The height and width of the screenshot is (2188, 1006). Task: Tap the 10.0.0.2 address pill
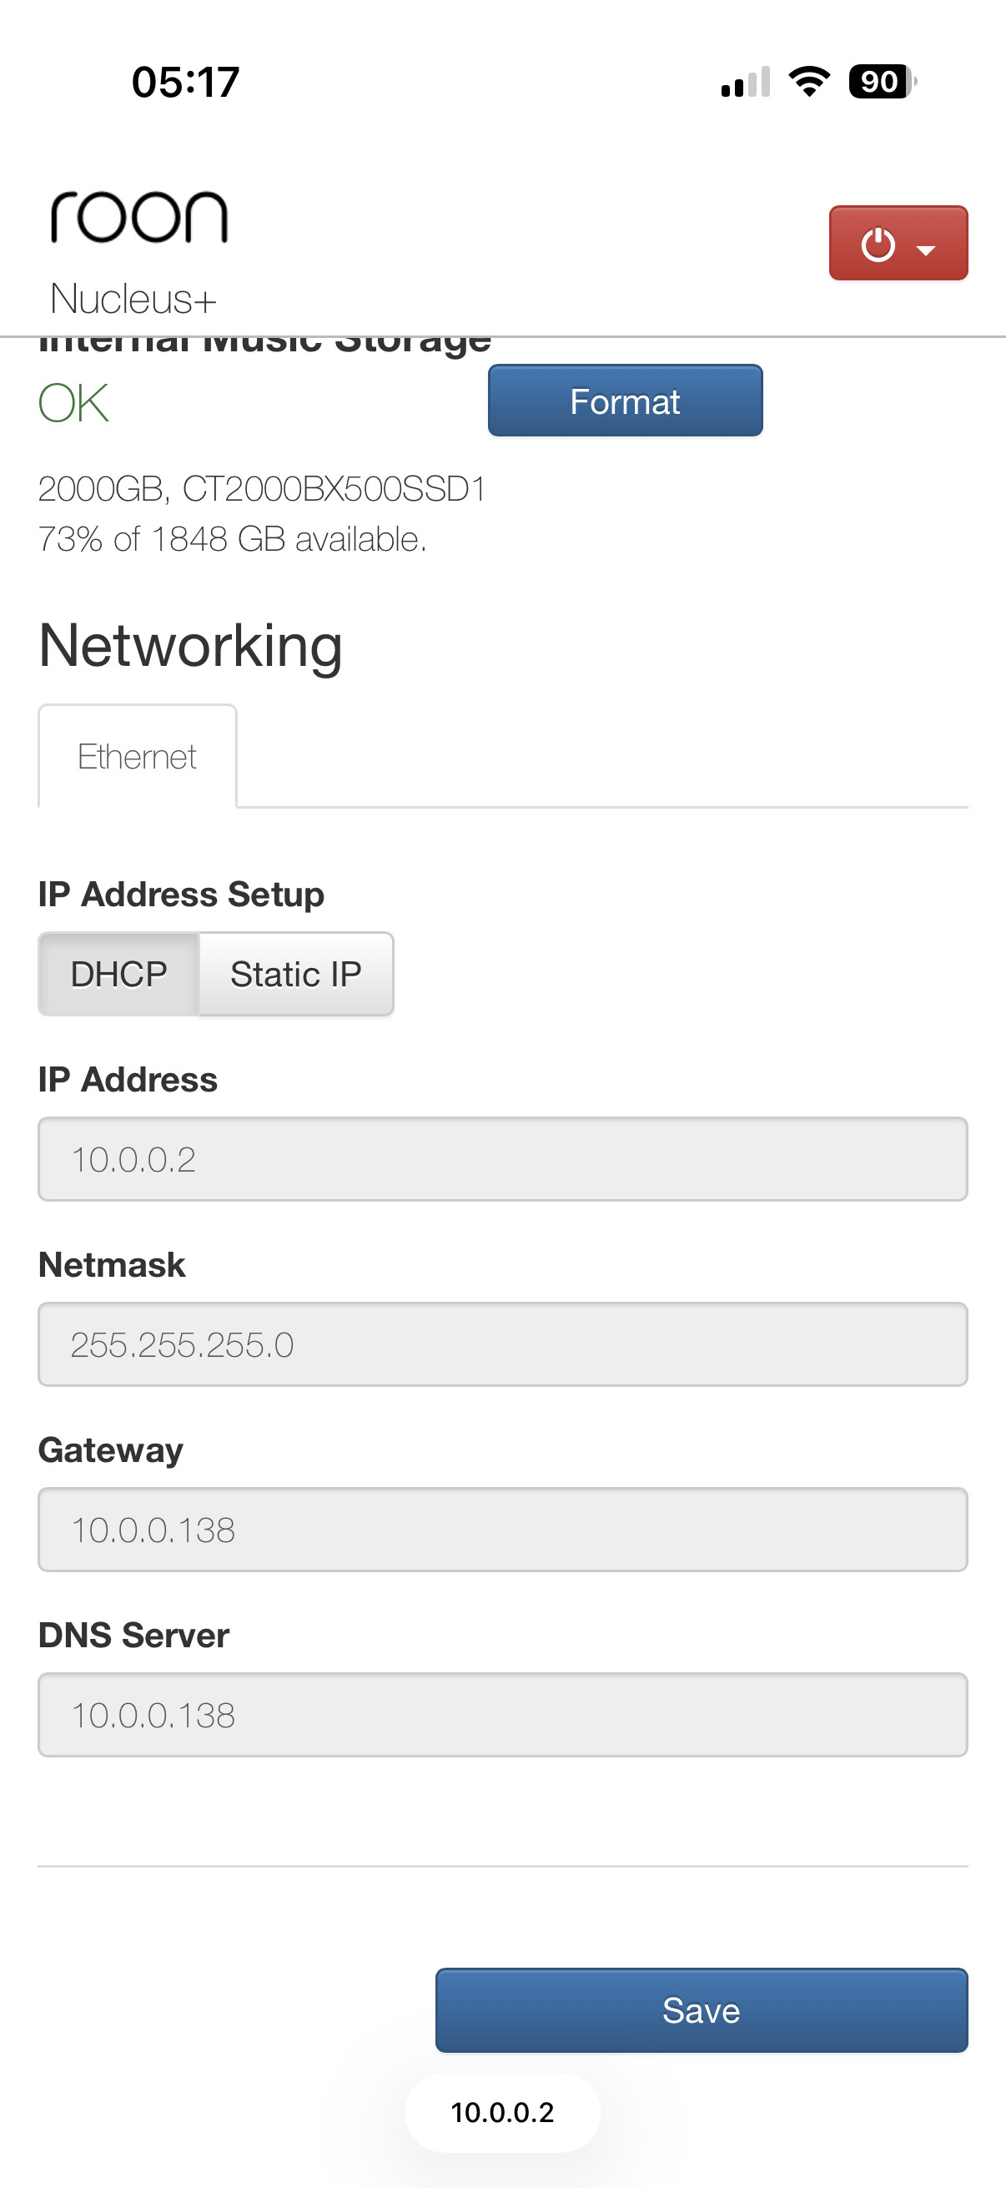[x=502, y=2112]
